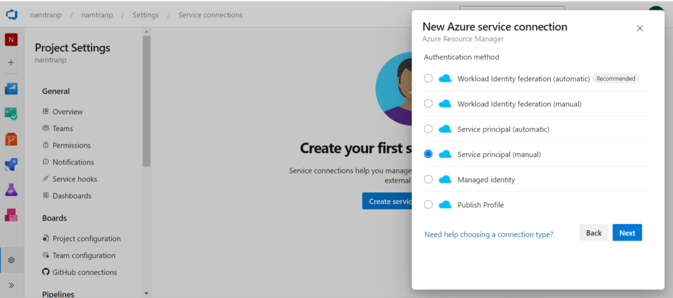The image size is (673, 298).
Task: Open 'Need help choosing a connection type?' link
Action: coord(488,234)
